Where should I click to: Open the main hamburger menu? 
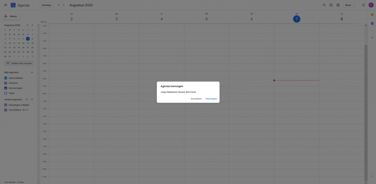point(6,5)
